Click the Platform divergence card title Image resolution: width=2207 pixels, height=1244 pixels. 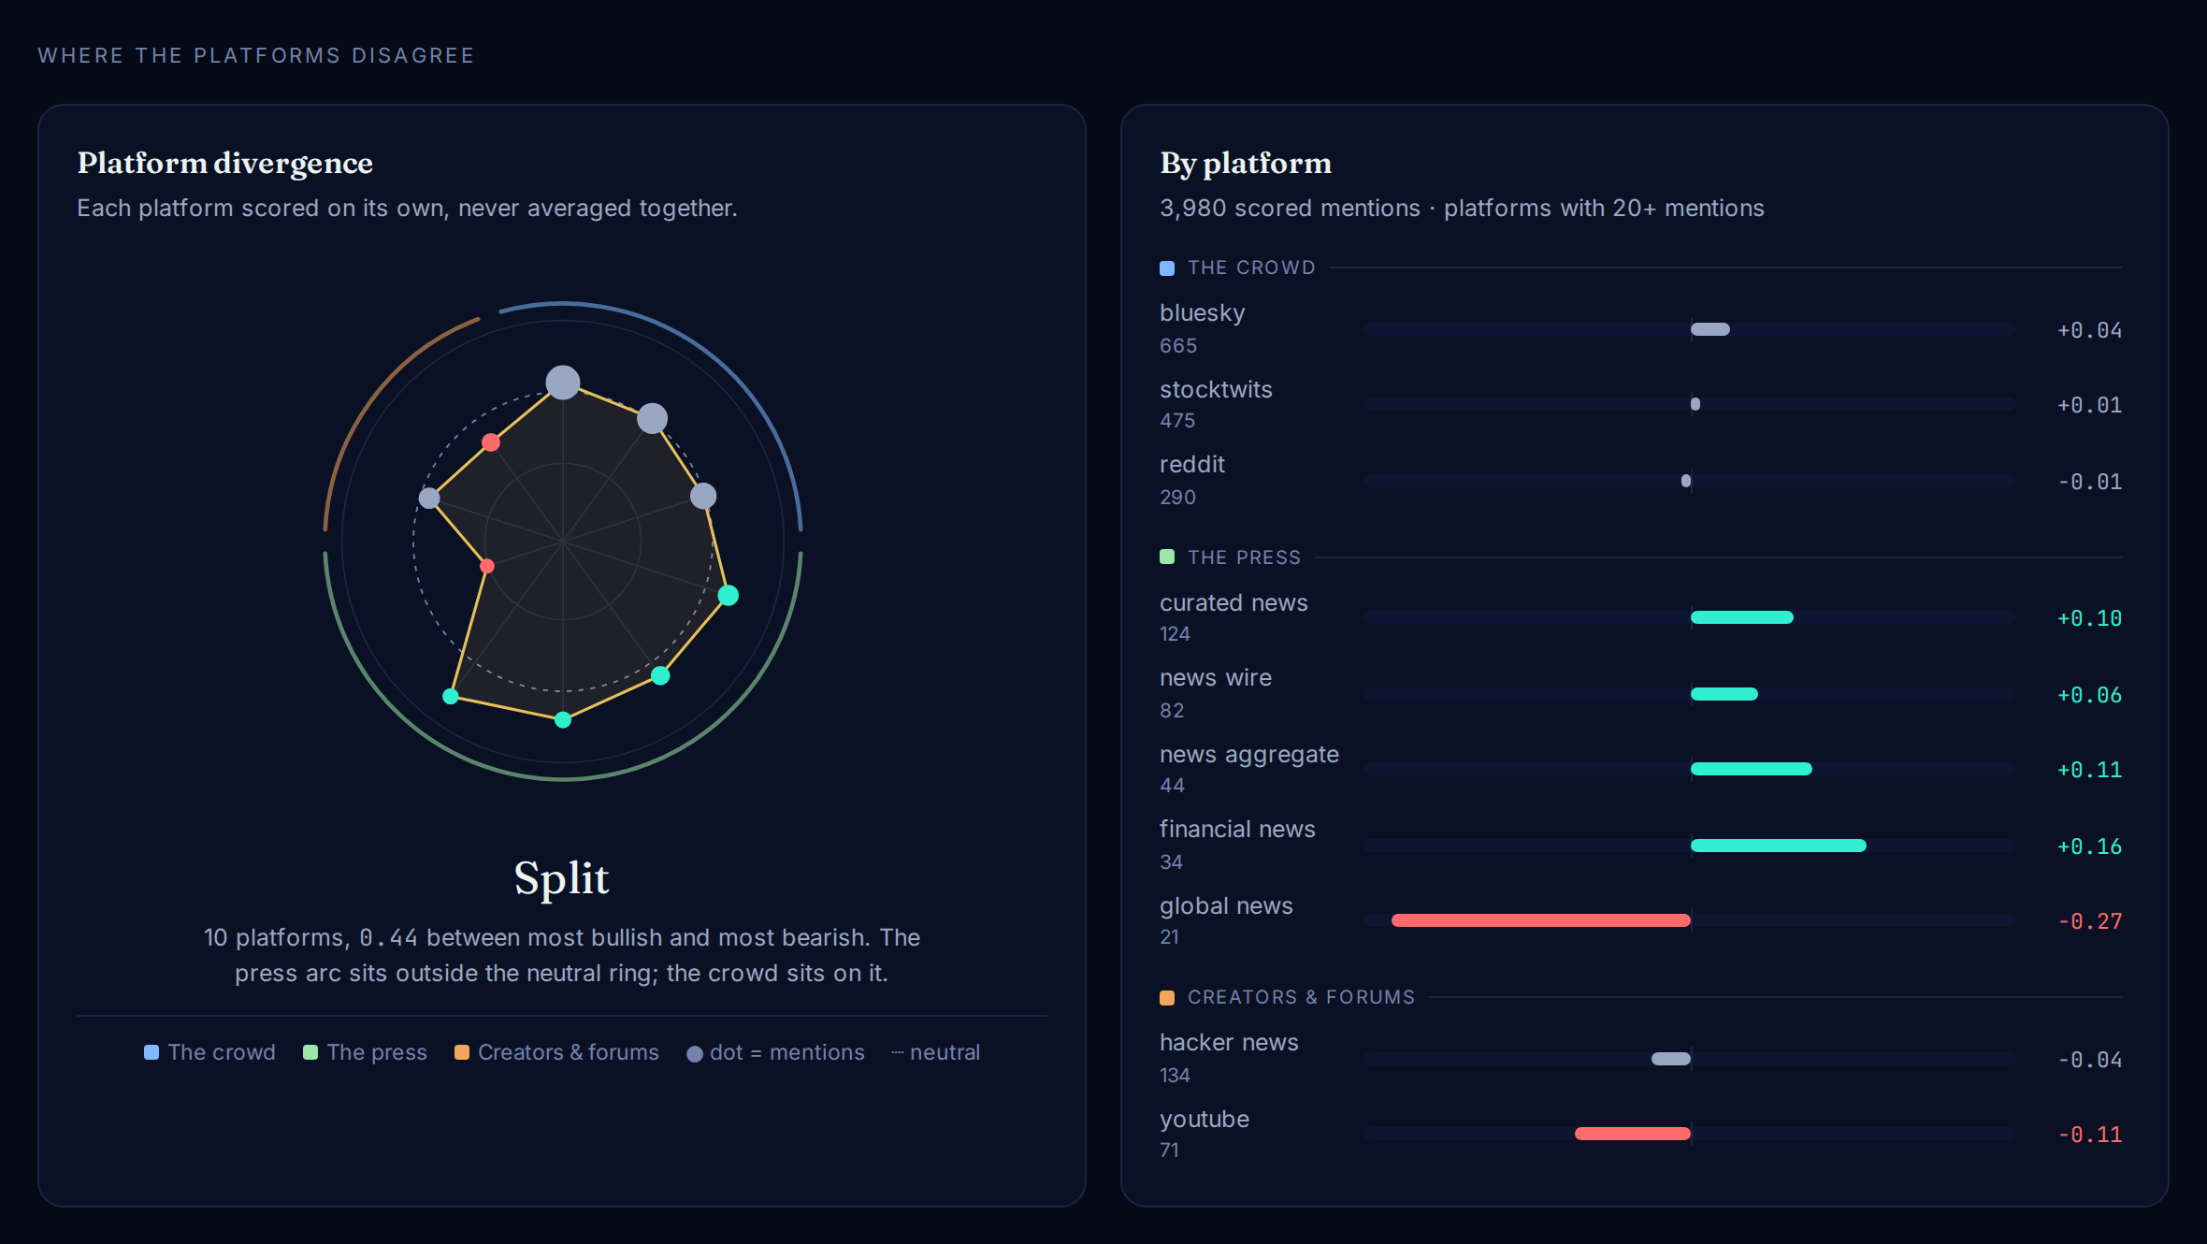coord(225,164)
